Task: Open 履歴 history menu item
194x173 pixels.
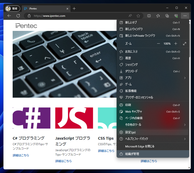Action: pyautogui.click(x=153, y=58)
